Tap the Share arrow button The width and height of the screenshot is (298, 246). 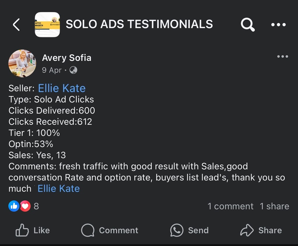point(261,230)
